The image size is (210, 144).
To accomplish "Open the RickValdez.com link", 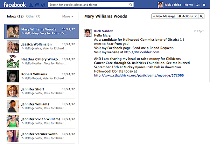I will coord(142,52).
